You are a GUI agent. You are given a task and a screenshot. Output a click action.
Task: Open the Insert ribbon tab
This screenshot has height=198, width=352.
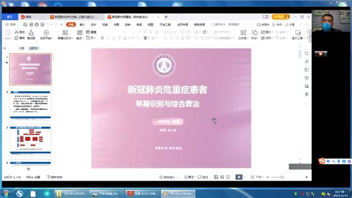coord(82,24)
